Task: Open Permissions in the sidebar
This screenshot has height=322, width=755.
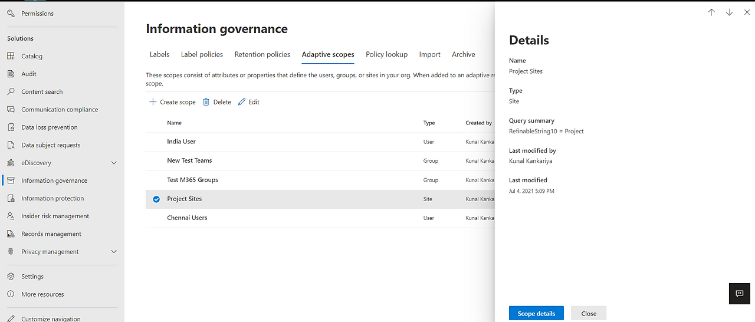Action: tap(37, 14)
